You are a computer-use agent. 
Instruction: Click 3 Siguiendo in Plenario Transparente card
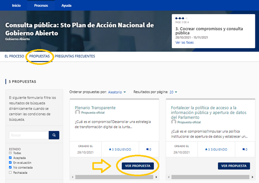(120, 149)
